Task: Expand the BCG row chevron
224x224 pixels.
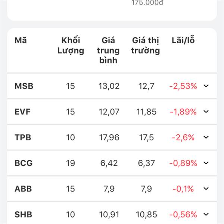Action: (x=206, y=163)
